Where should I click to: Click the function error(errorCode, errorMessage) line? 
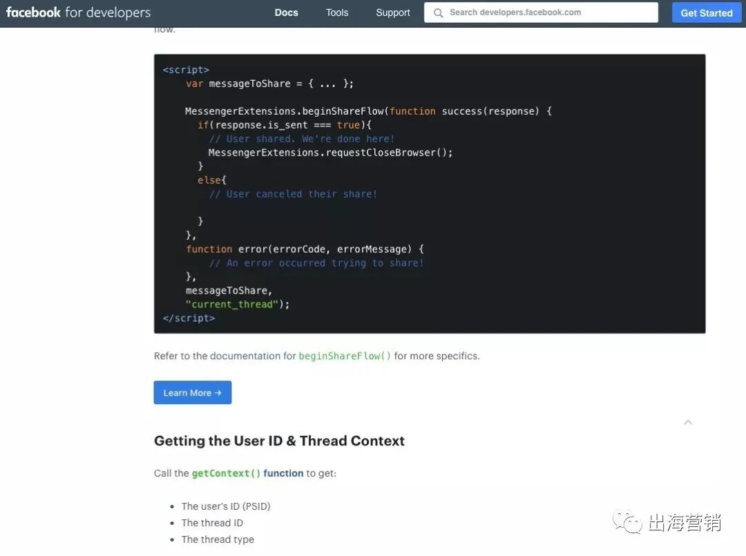tap(305, 249)
